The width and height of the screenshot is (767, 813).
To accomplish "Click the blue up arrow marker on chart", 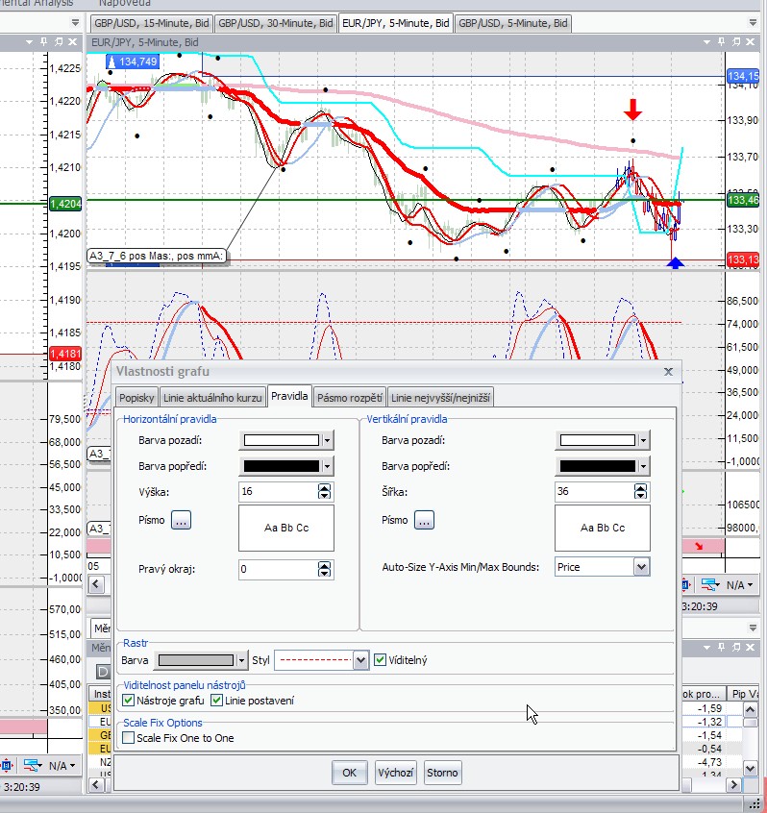I will (x=675, y=260).
